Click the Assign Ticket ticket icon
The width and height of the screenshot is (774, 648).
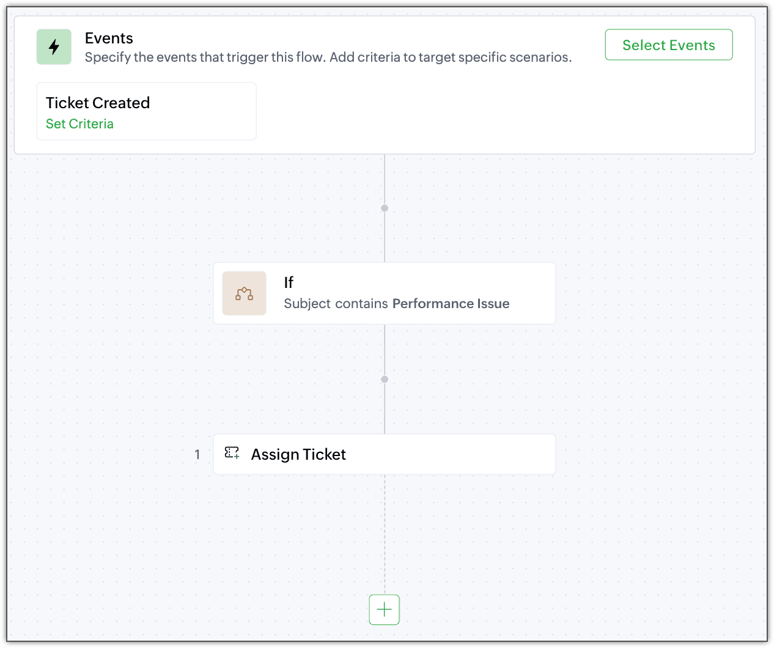pyautogui.click(x=232, y=453)
